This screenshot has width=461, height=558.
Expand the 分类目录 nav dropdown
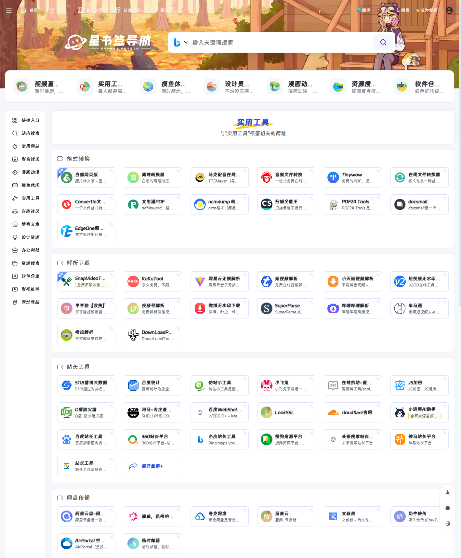coord(130,10)
